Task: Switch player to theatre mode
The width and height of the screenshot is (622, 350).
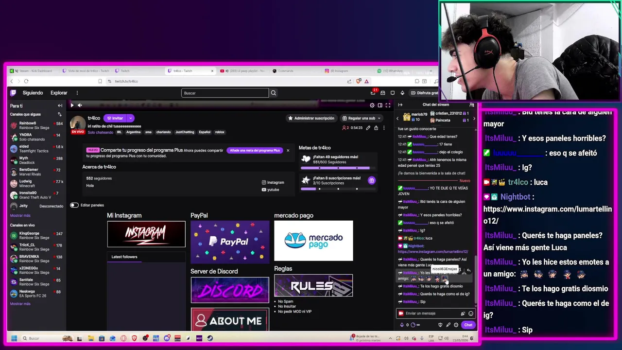Action: pyautogui.click(x=380, y=105)
